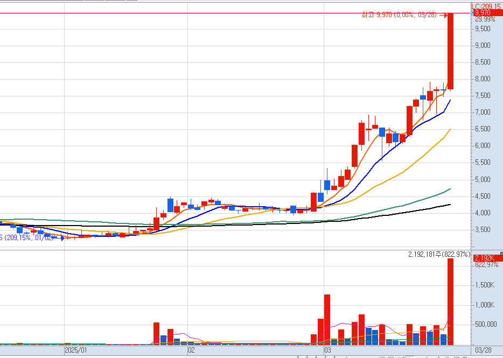Click the 6,500 price axis label

[483, 129]
